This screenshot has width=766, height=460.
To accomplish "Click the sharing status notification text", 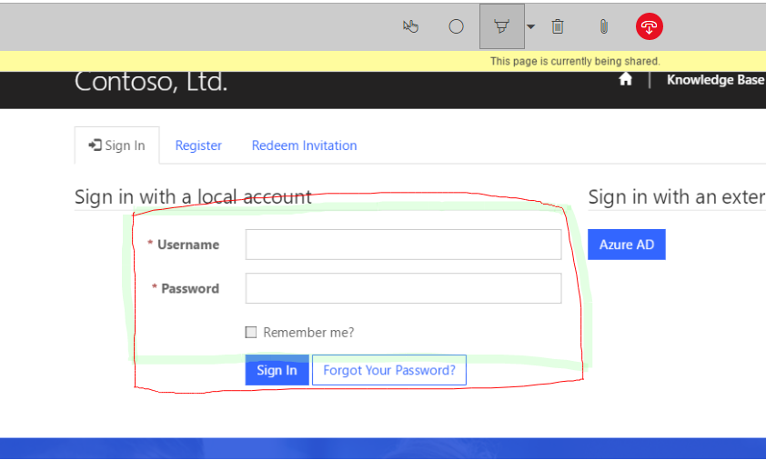I will (575, 62).
